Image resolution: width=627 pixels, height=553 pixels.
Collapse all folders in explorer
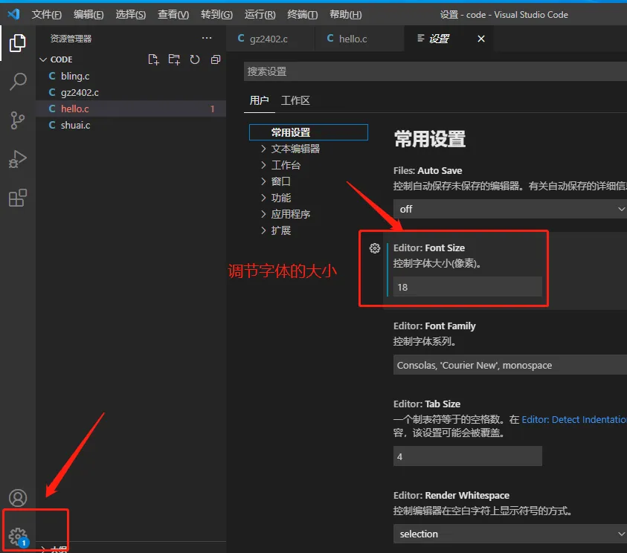point(216,59)
